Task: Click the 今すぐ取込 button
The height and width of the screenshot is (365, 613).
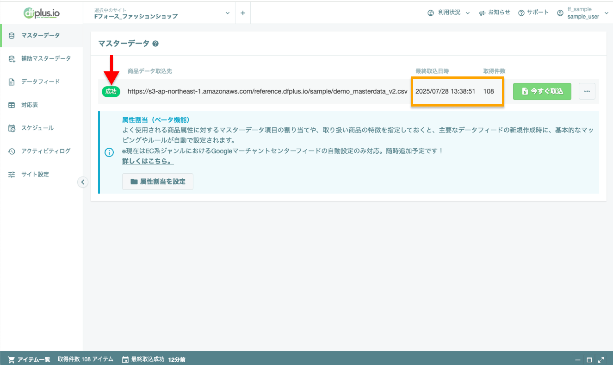Action: click(x=542, y=91)
